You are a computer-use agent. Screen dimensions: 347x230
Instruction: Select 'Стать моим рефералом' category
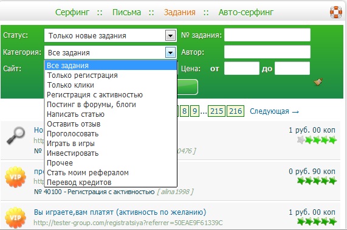tap(111, 173)
